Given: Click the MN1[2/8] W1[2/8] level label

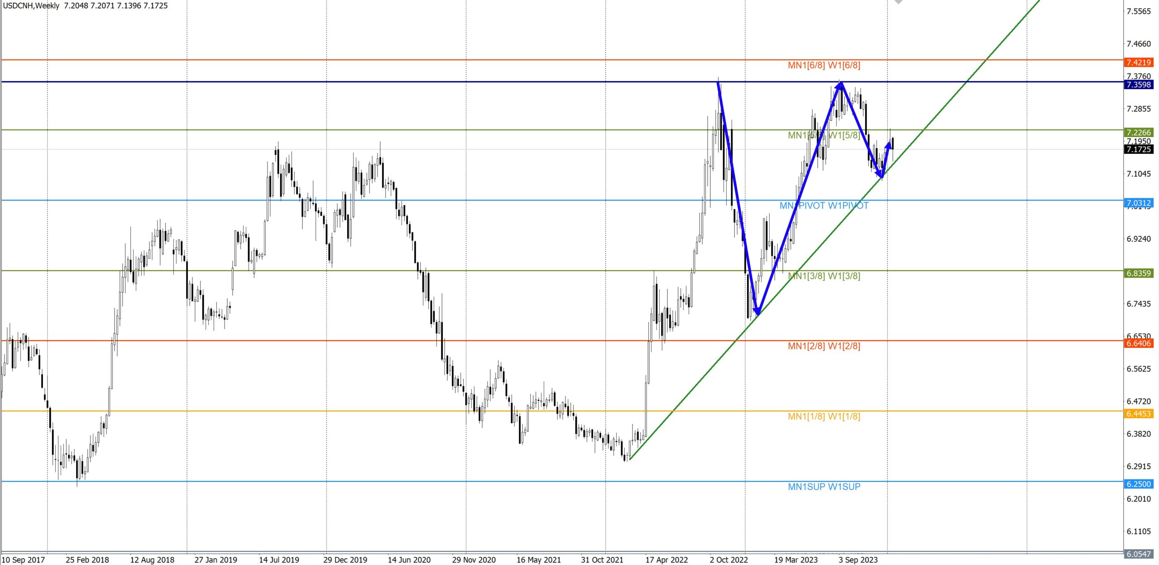Looking at the screenshot, I should pyautogui.click(x=824, y=346).
